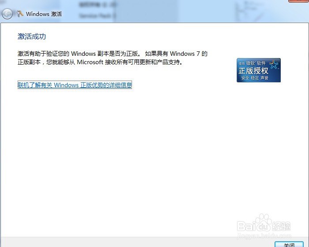Image resolution: width=309 pixels, height=247 pixels.
Task: Click the paragraph starting 激活有助于验证您的 Windows
Action: click(x=112, y=58)
